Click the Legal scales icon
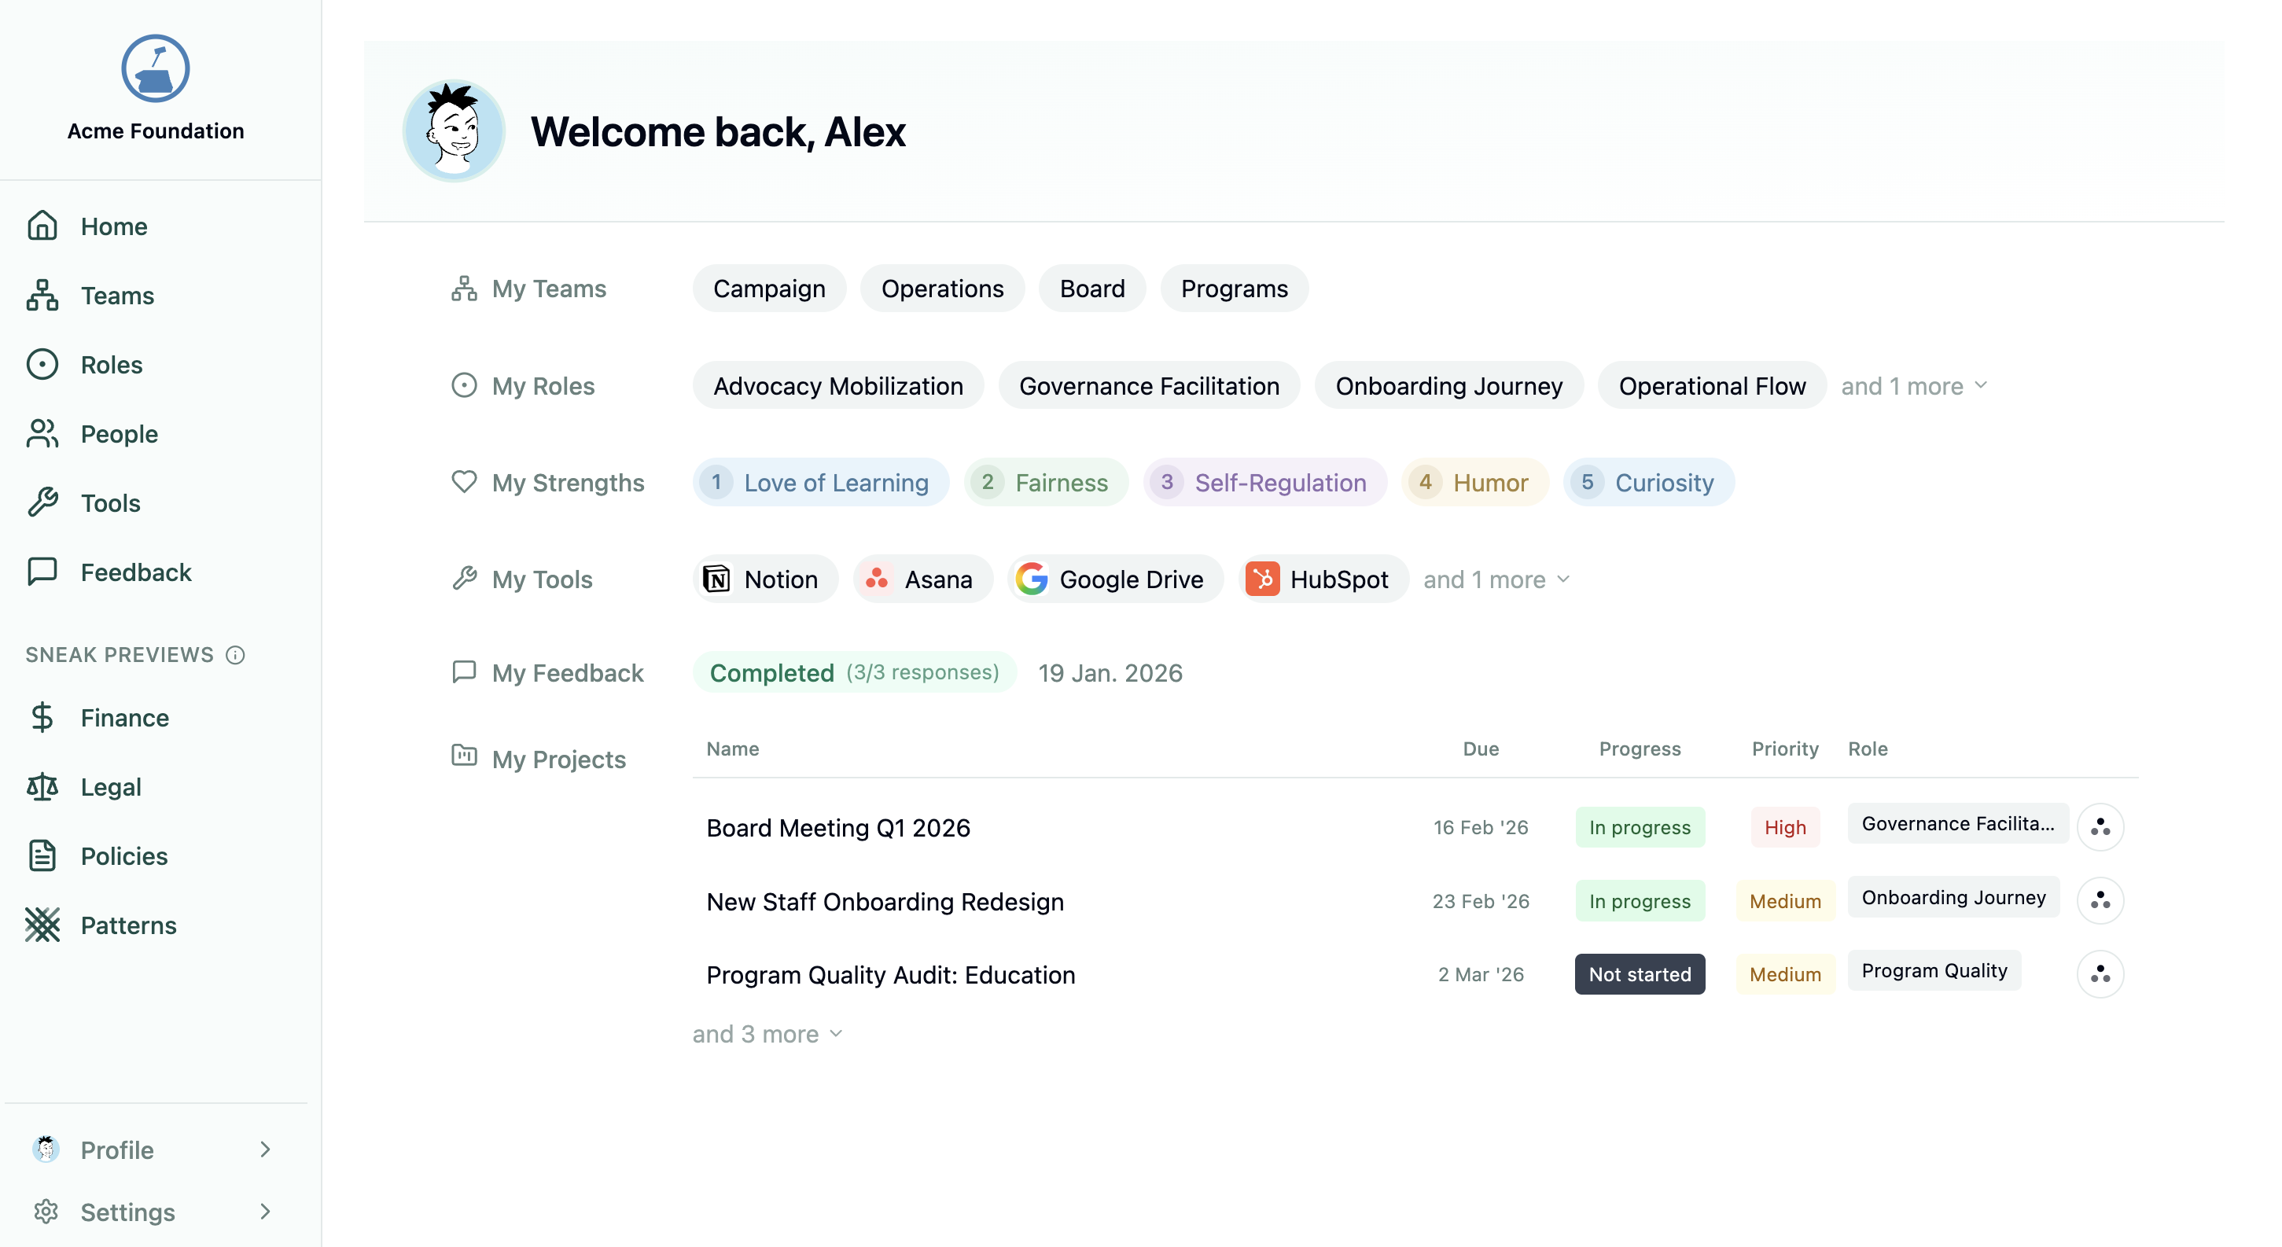Image resolution: width=2282 pixels, height=1247 pixels. coord(42,786)
